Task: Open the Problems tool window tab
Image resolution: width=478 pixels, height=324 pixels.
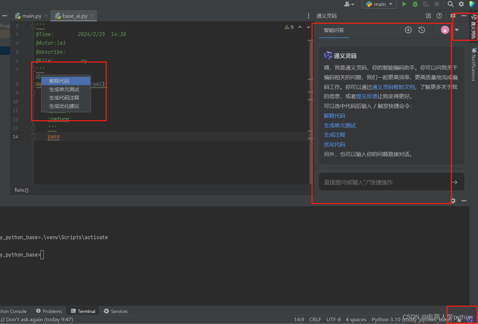Action: click(49, 311)
